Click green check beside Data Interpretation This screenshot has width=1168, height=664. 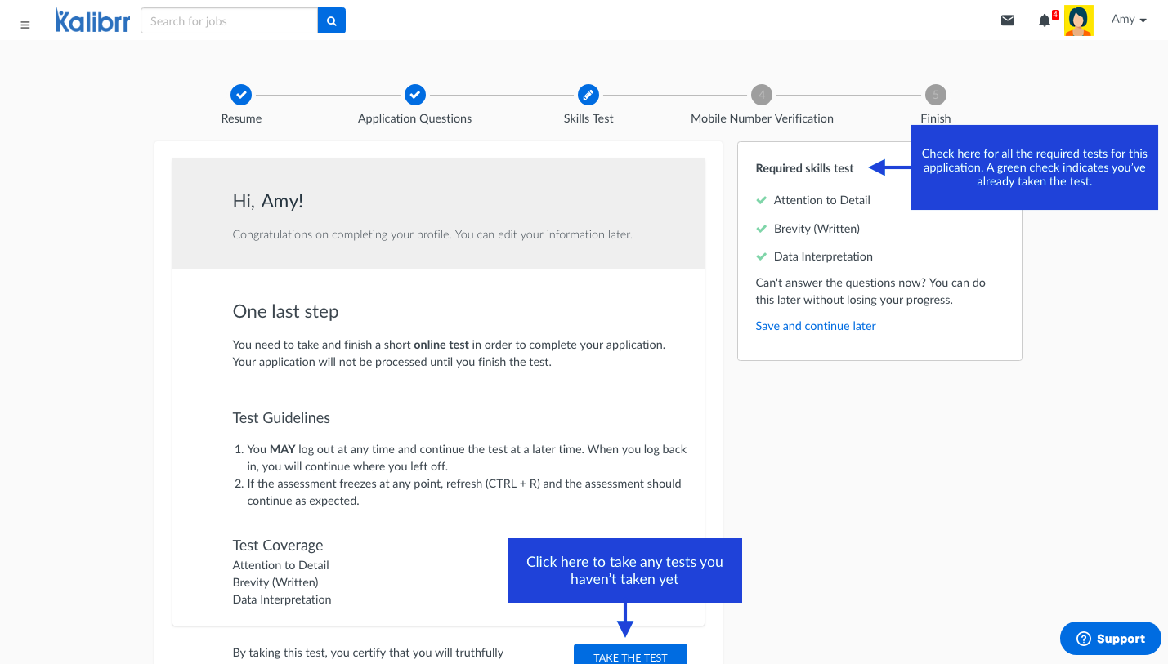pos(762,256)
